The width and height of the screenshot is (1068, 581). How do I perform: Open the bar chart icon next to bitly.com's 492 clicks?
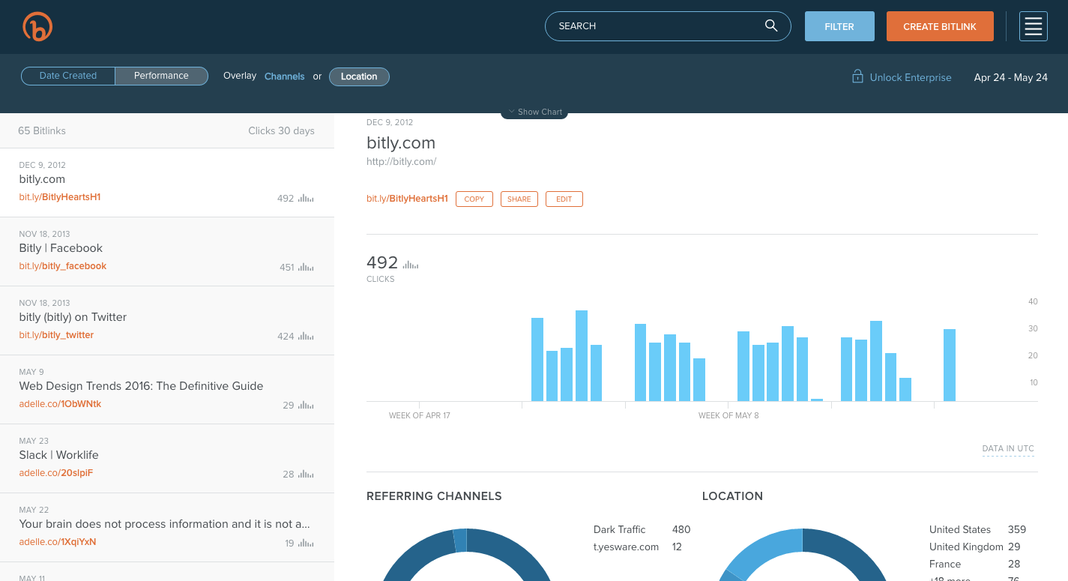click(x=305, y=198)
